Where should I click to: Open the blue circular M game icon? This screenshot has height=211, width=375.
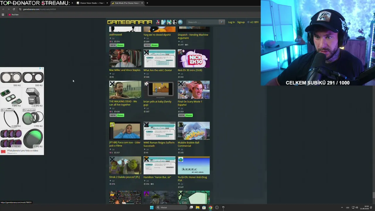[x=180, y=22]
